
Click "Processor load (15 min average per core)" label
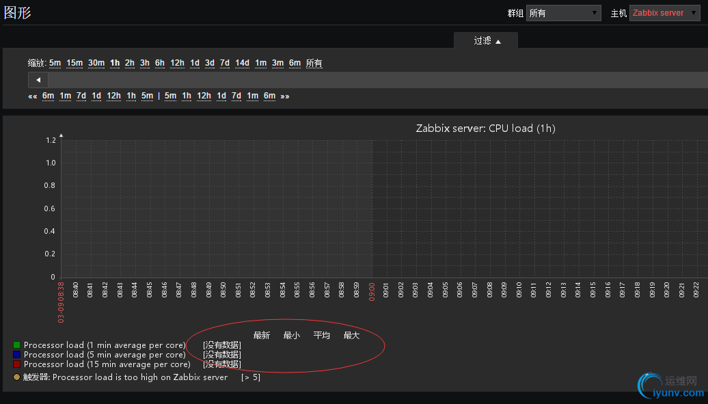point(107,364)
